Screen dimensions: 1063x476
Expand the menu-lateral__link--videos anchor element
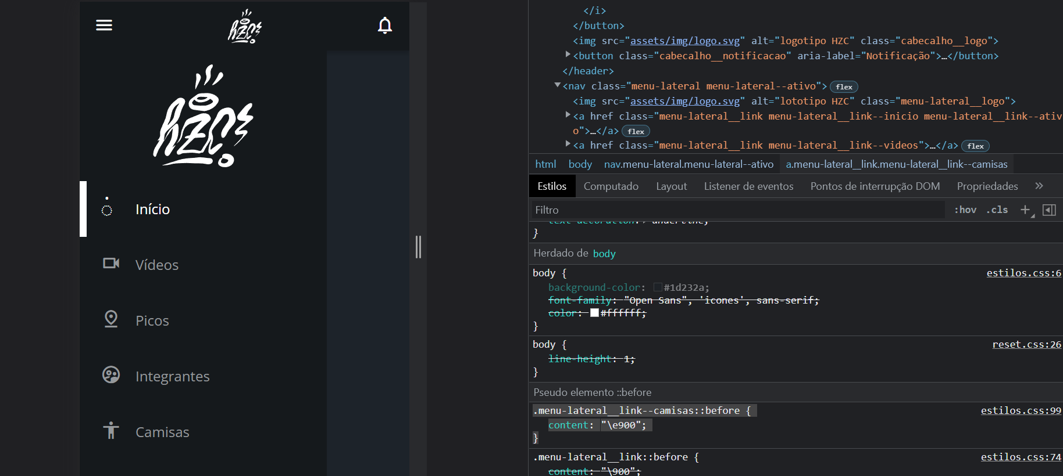click(x=568, y=144)
